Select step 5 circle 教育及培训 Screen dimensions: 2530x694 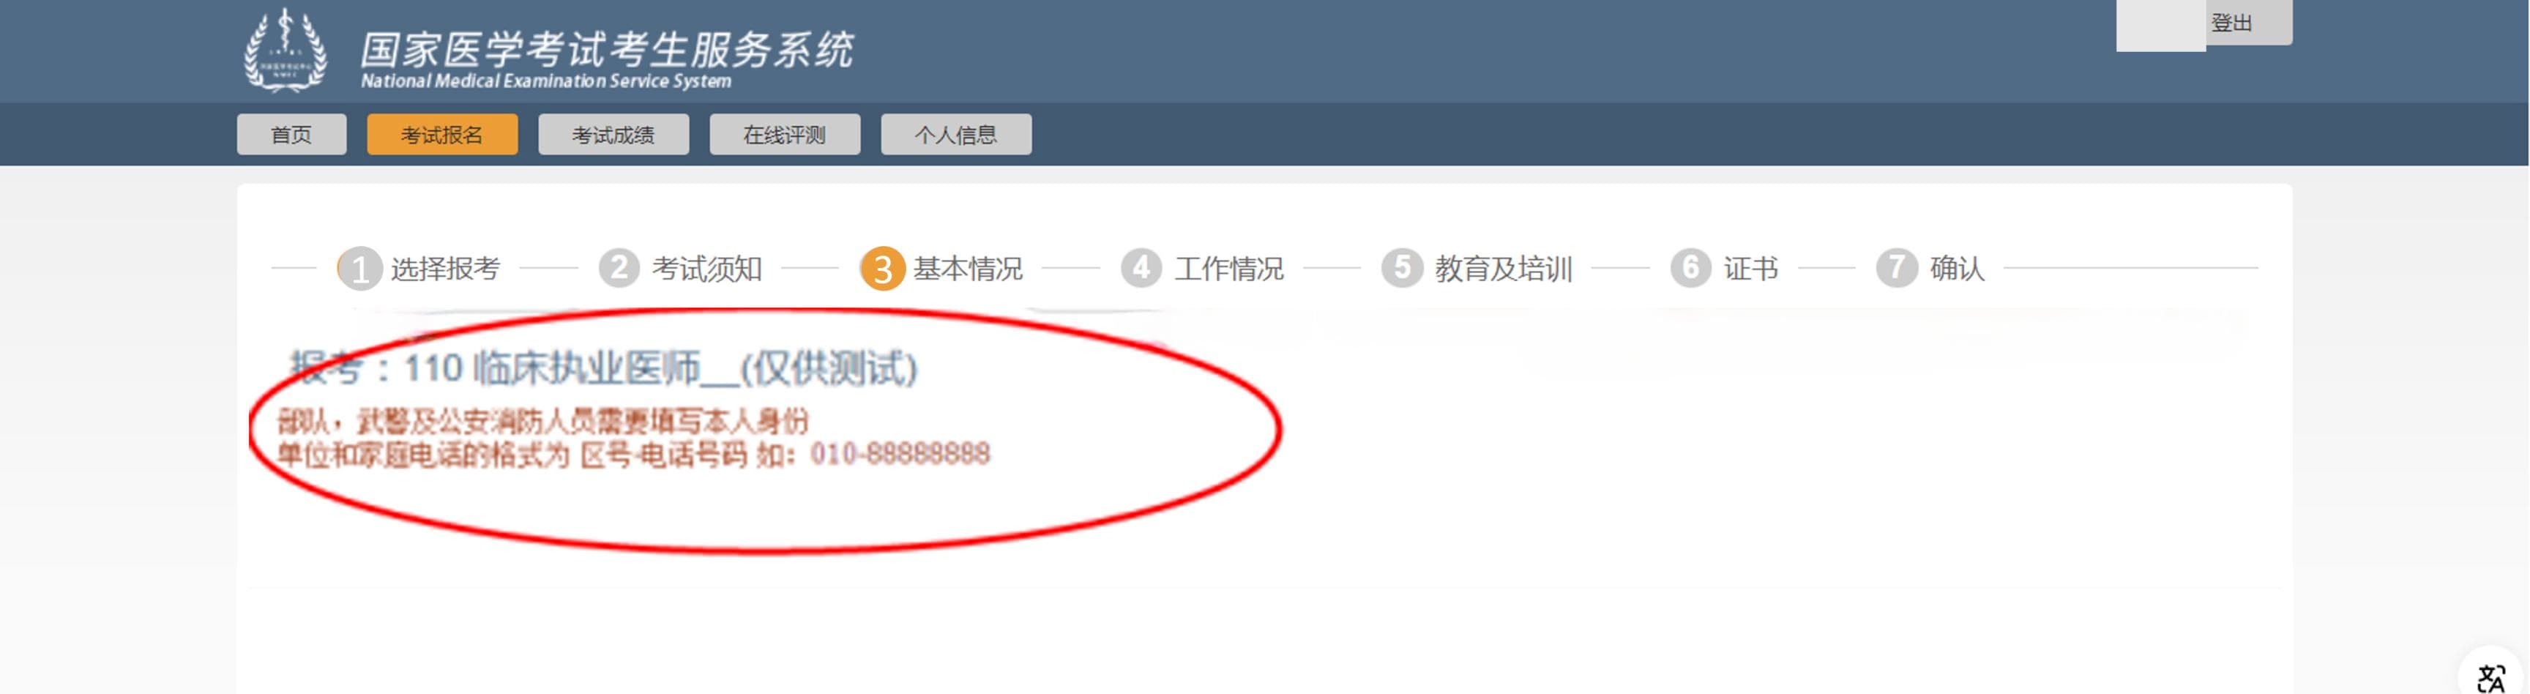[1401, 267]
